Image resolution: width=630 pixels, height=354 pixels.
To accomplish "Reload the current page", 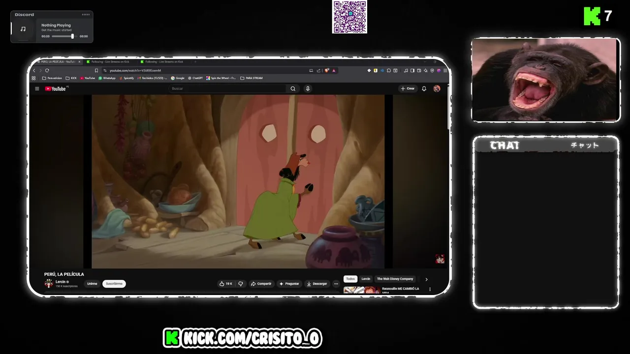I will [47, 70].
